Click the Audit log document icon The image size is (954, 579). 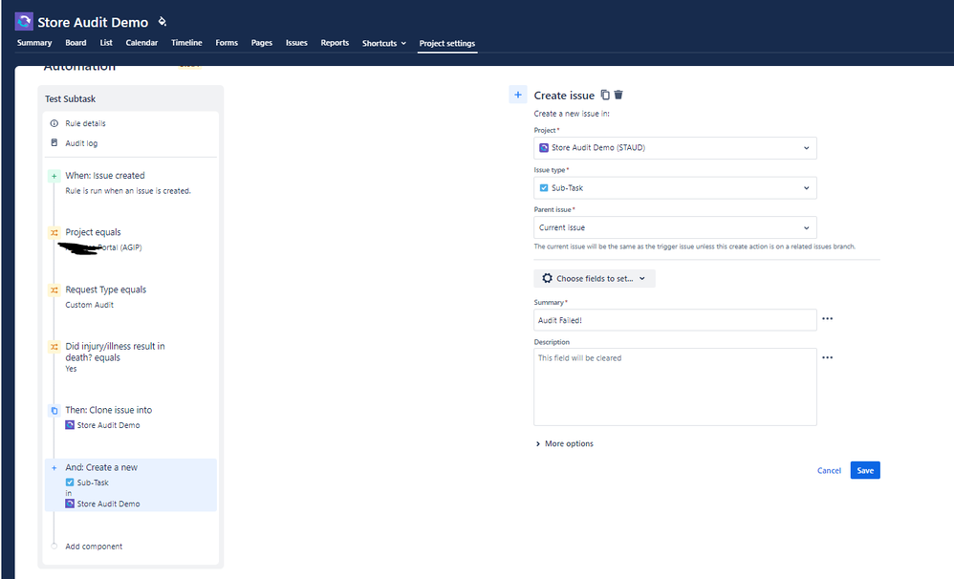coord(54,143)
